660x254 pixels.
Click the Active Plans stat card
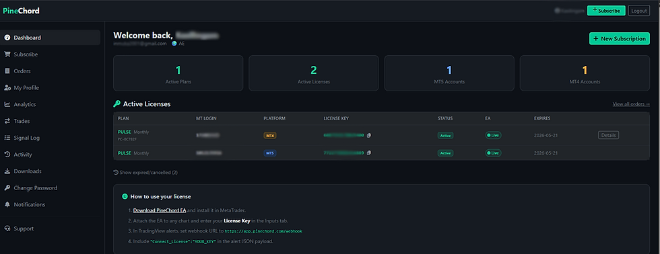point(178,73)
